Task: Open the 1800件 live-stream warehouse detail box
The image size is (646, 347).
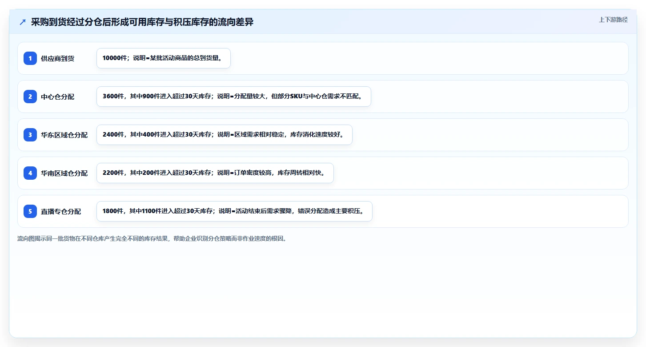Action: pos(234,211)
